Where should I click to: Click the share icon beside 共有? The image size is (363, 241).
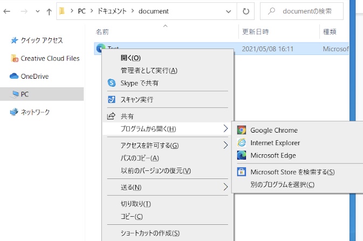click(x=112, y=116)
